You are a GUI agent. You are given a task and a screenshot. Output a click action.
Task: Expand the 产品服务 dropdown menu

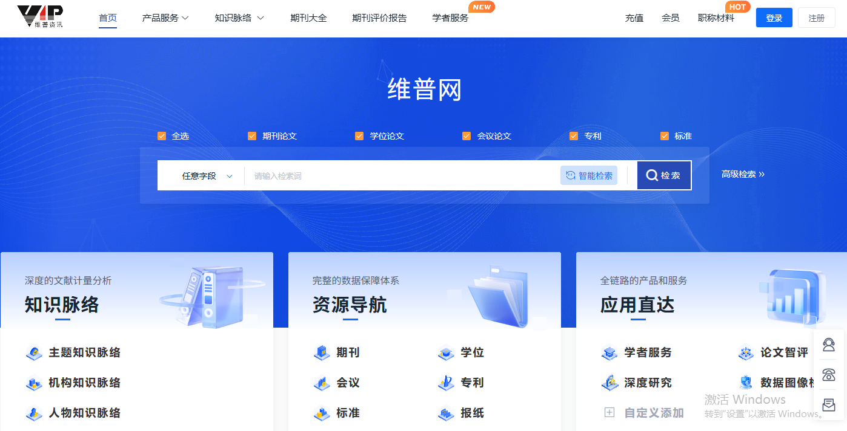[165, 18]
